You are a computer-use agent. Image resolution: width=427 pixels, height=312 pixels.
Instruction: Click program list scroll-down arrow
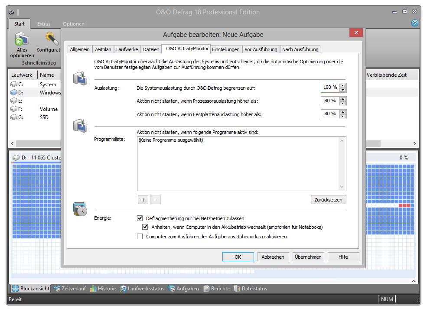tap(342, 186)
